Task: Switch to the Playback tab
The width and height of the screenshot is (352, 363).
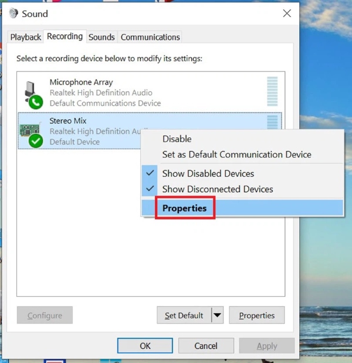Action: [26, 37]
